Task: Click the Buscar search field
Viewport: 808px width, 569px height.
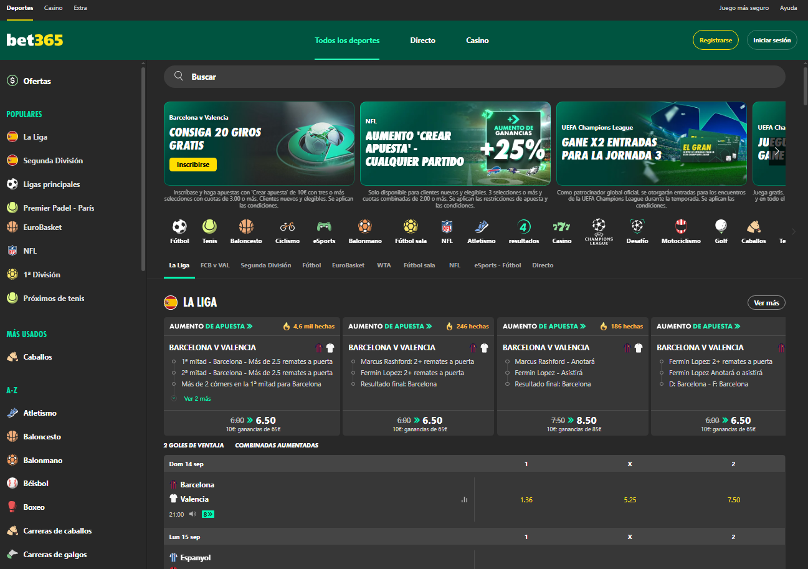Action: [x=473, y=77]
